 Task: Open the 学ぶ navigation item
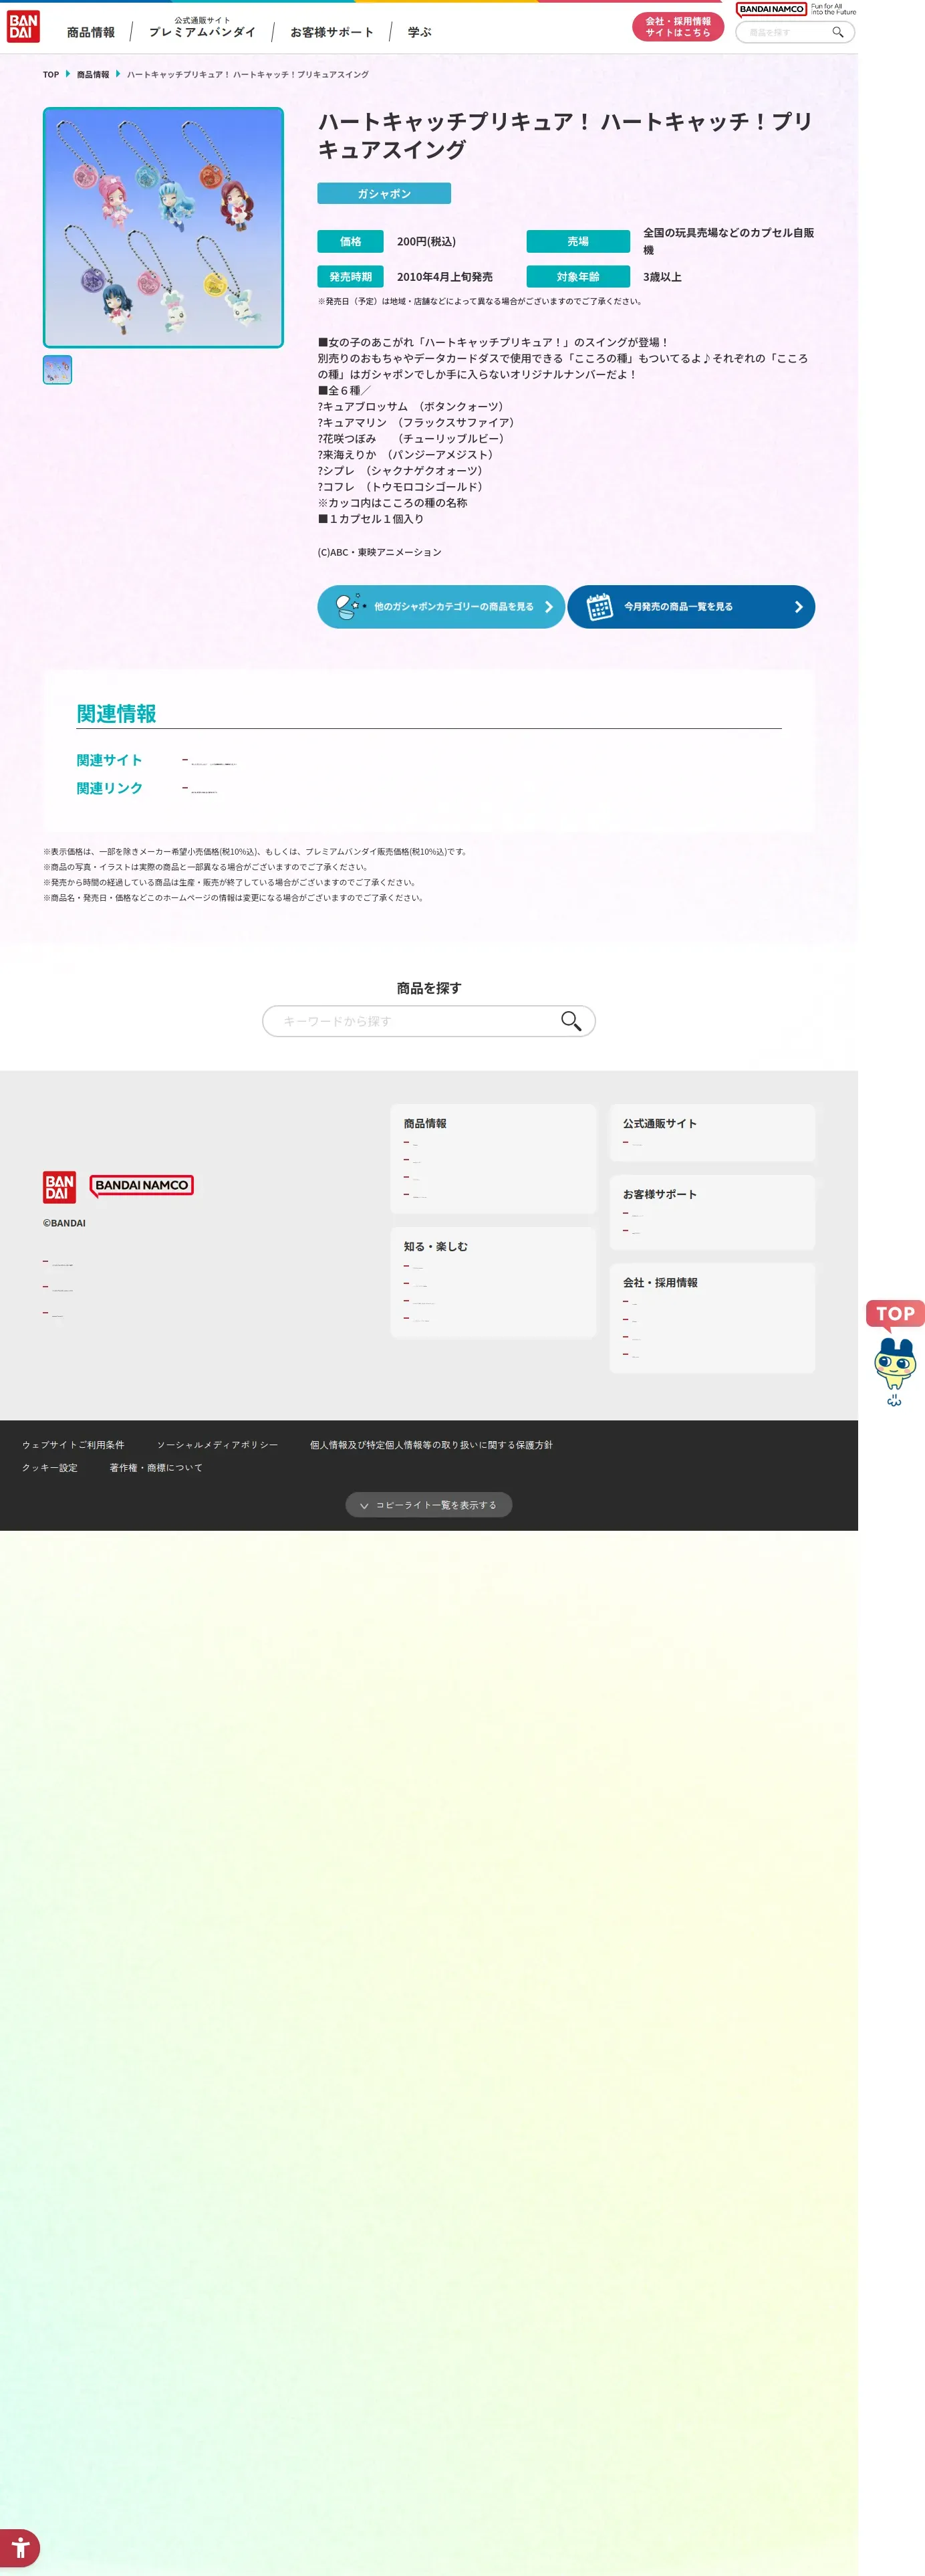pos(420,33)
